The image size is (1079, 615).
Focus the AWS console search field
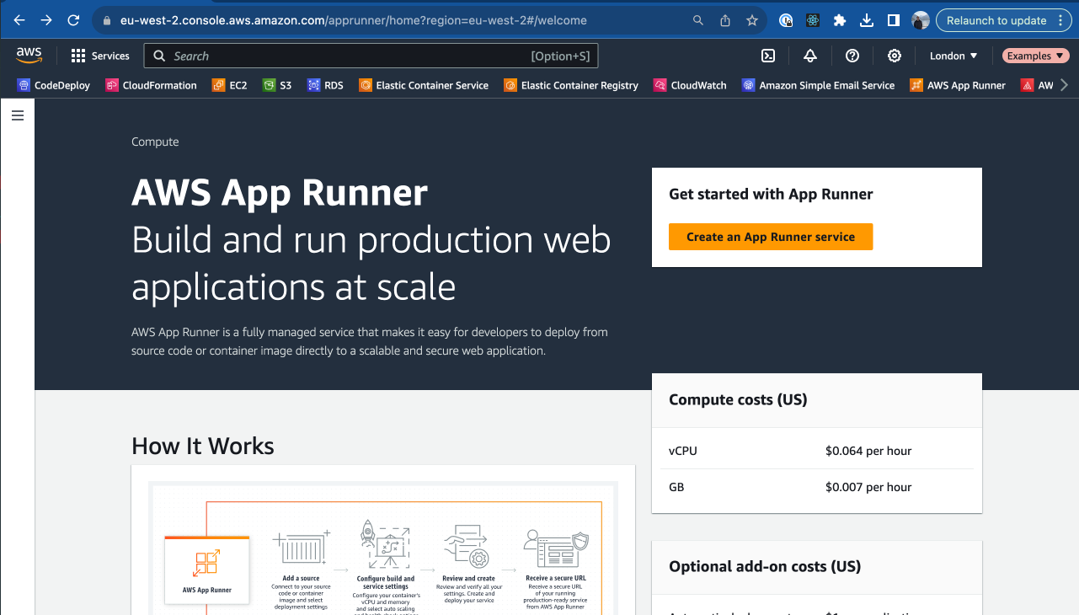click(x=371, y=56)
